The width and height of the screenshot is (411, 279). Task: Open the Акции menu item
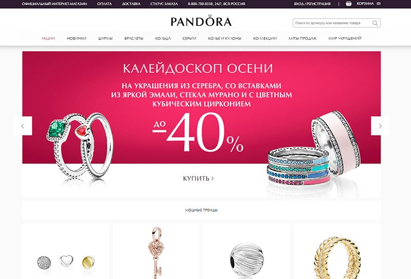coord(48,39)
